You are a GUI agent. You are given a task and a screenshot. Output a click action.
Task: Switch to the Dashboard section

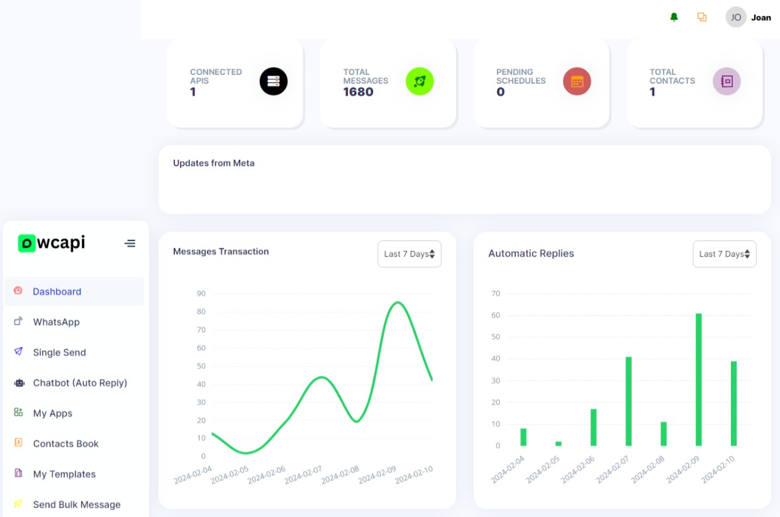[57, 291]
